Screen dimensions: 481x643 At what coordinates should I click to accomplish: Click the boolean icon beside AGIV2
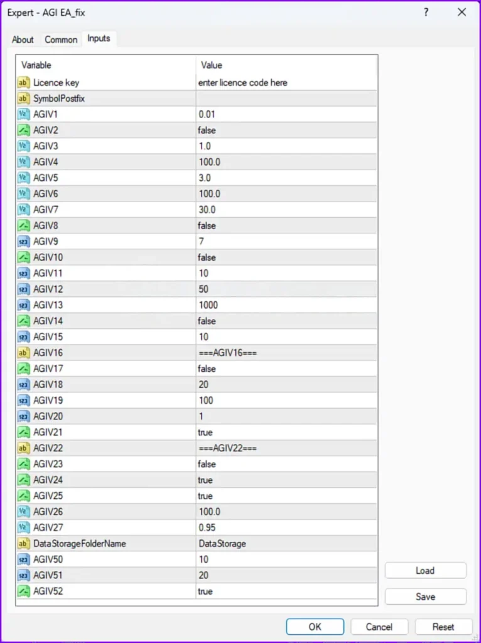coord(24,131)
